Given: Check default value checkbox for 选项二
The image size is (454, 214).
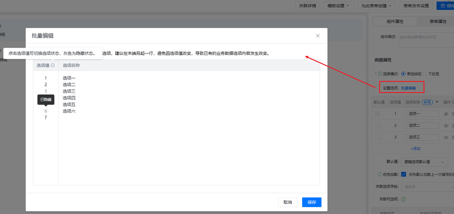Looking at the screenshot, I should pyautogui.click(x=377, y=126).
